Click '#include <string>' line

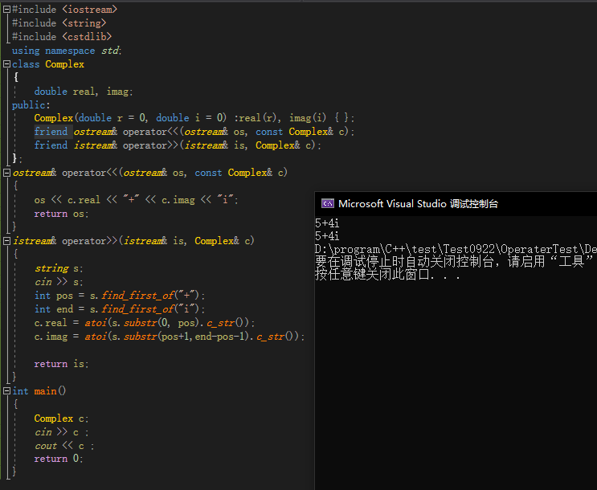tap(59, 23)
